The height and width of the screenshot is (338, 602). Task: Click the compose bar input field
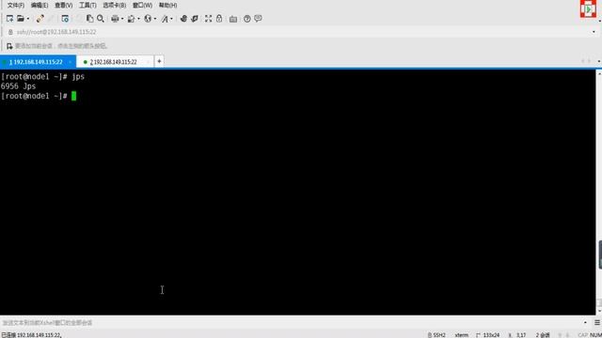(292, 323)
